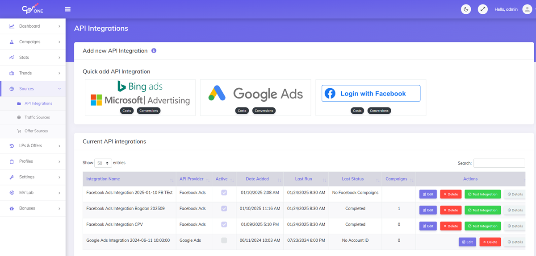The height and width of the screenshot is (256, 536).
Task: Add Google Ads integration
Action: coord(255,98)
